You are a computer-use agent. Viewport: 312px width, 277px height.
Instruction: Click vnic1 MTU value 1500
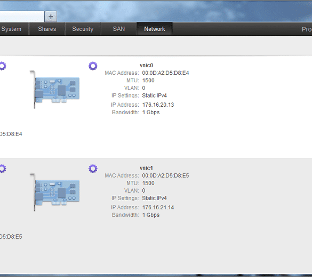(x=148, y=183)
